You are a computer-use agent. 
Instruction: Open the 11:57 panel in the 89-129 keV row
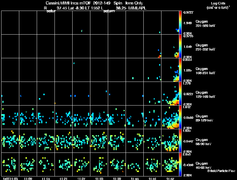coord(170,117)
